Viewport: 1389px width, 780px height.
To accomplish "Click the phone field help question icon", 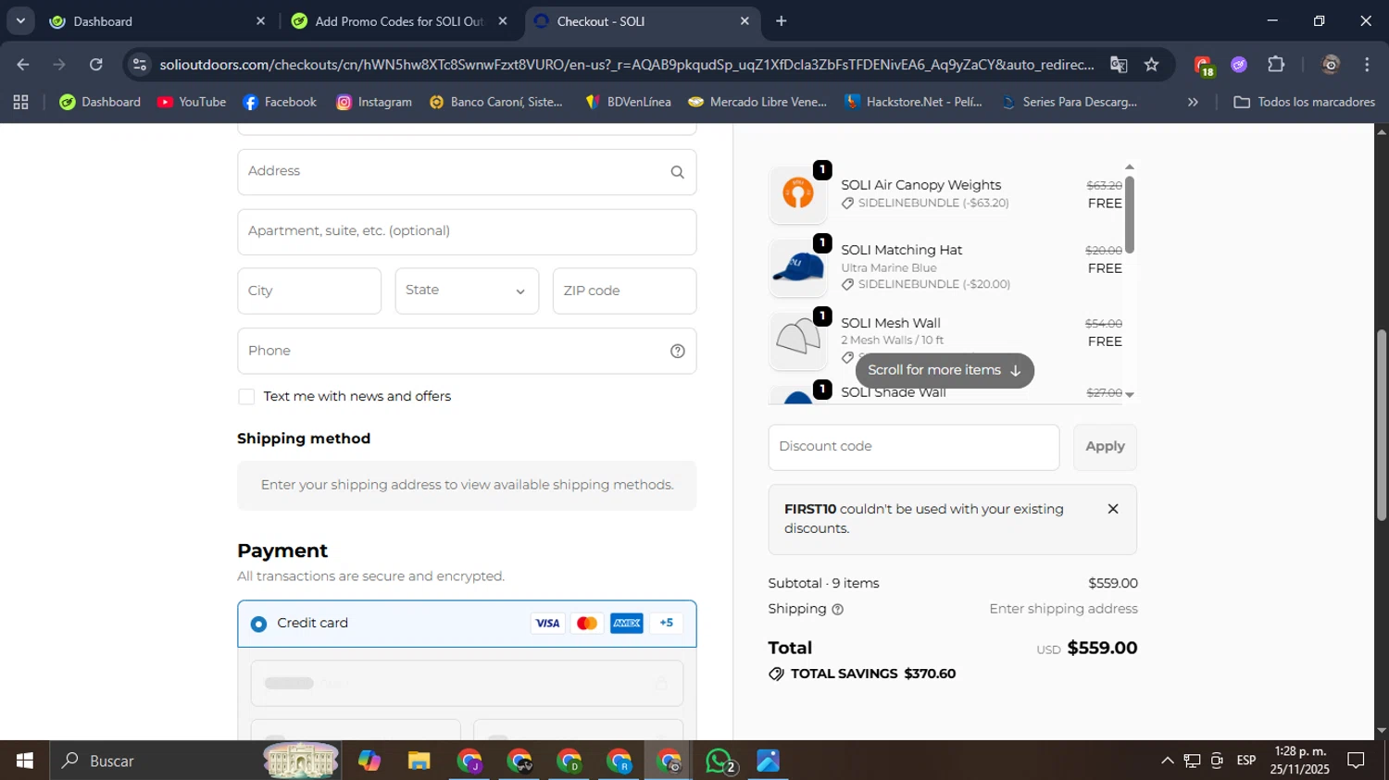I will click(x=677, y=351).
